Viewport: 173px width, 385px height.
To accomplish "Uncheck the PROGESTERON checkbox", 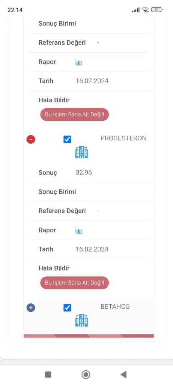I will pos(68,139).
